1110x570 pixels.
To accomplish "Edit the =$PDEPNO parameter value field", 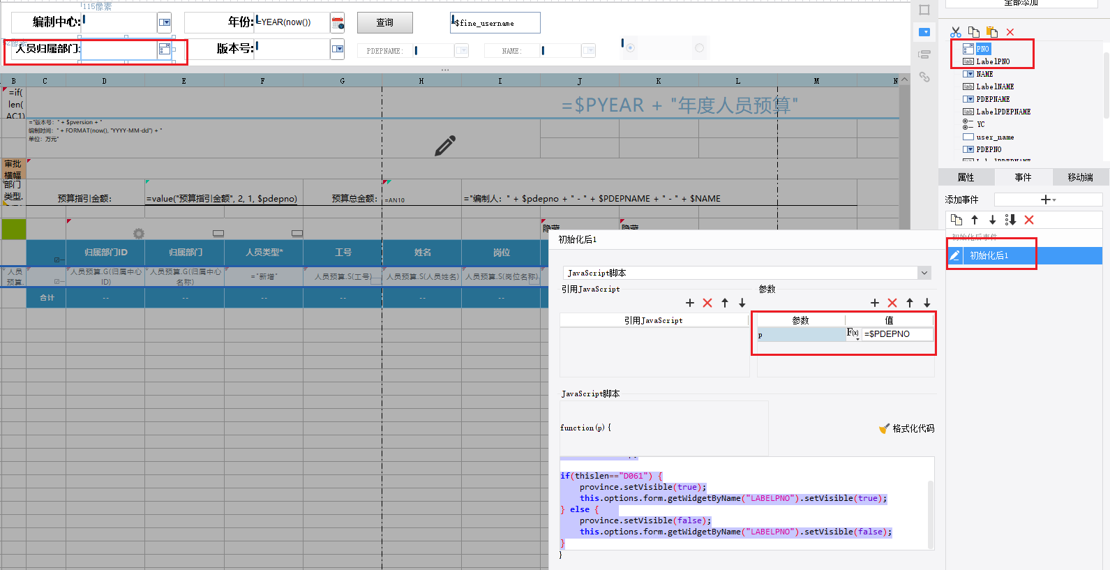I will (x=897, y=334).
